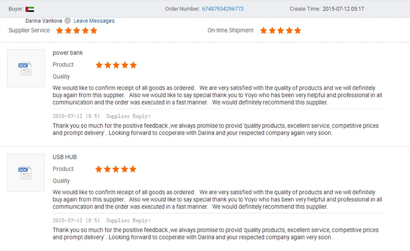Select the first star of On-time Shipment rating

(263, 30)
